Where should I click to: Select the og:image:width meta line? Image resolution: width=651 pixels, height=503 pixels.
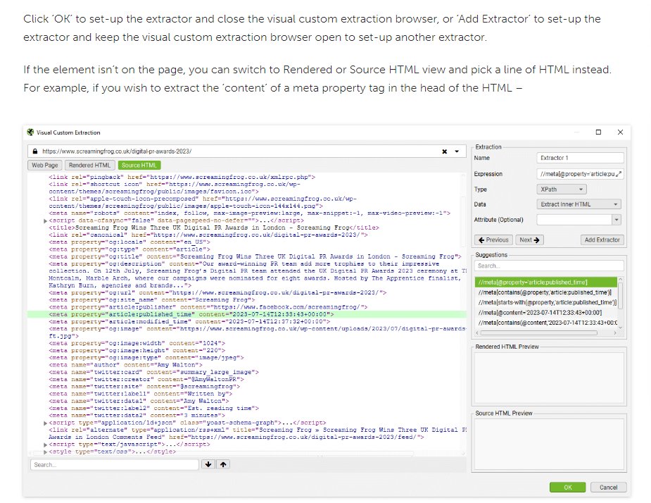click(137, 343)
